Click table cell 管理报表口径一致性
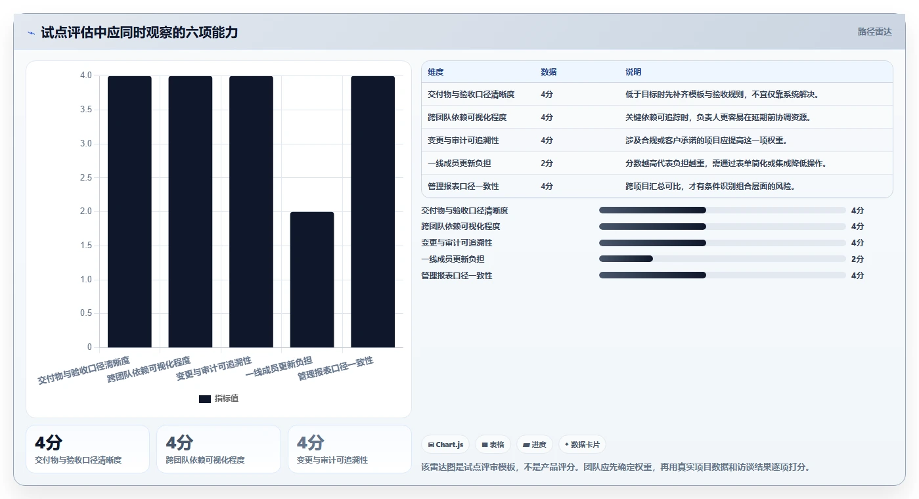 point(463,186)
